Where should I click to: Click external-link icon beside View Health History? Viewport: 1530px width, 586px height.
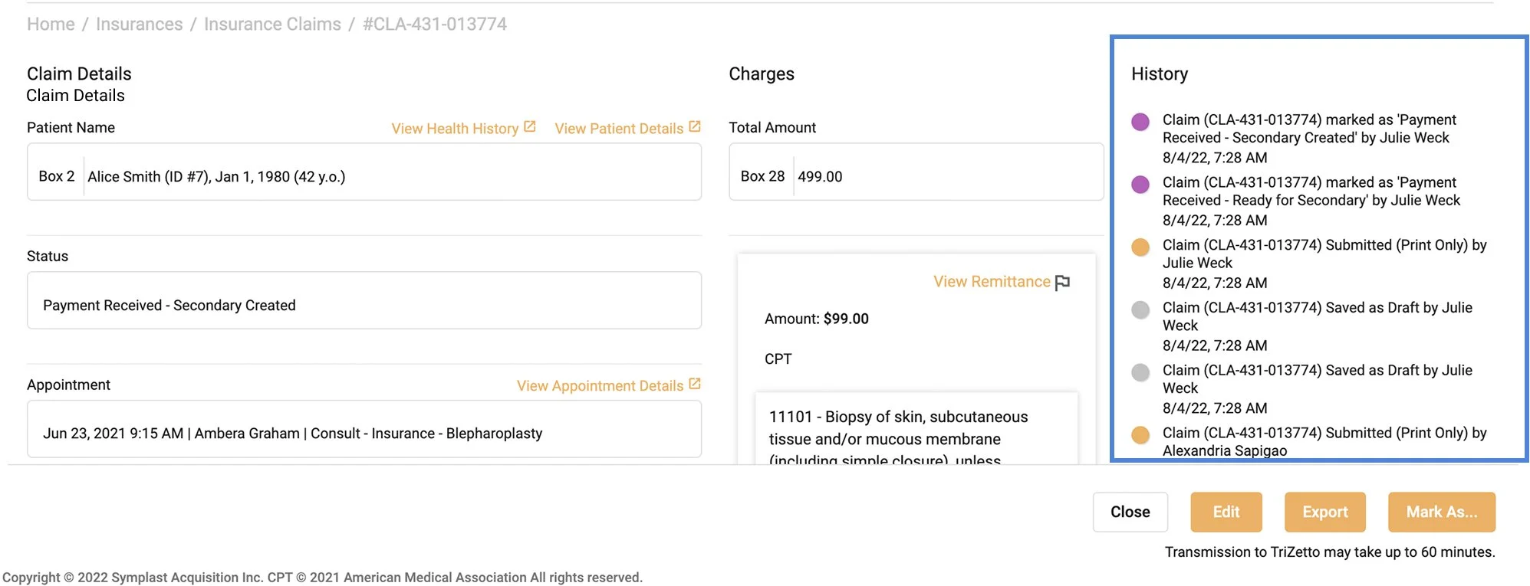click(529, 127)
